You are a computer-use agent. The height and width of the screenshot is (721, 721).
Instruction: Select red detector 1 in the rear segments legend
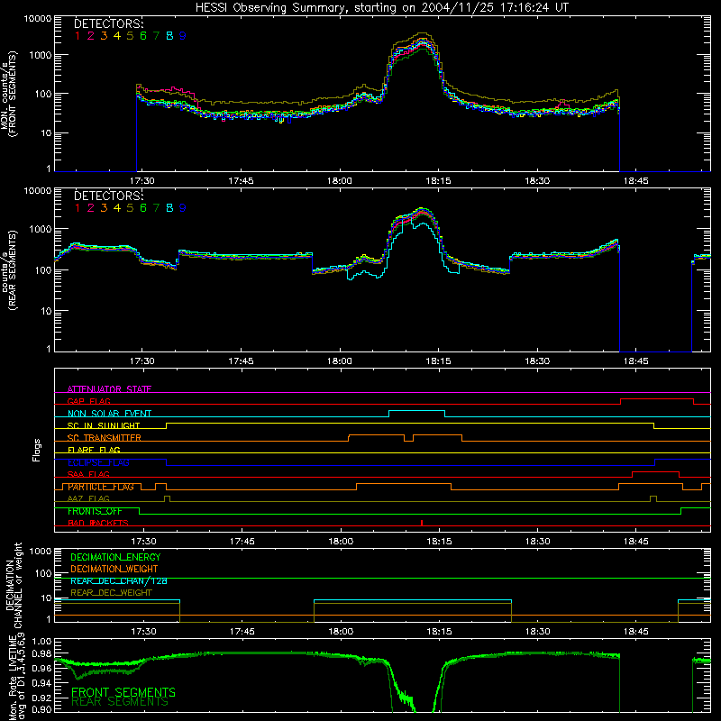tap(78, 208)
